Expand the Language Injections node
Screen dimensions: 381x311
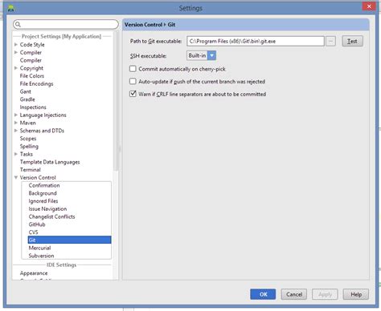tap(16, 115)
